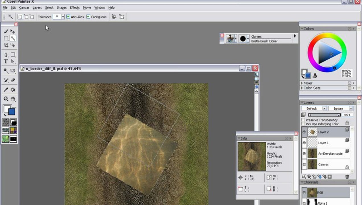The image size is (362, 205).
Task: Choose the Text tool
Action: click(6, 61)
